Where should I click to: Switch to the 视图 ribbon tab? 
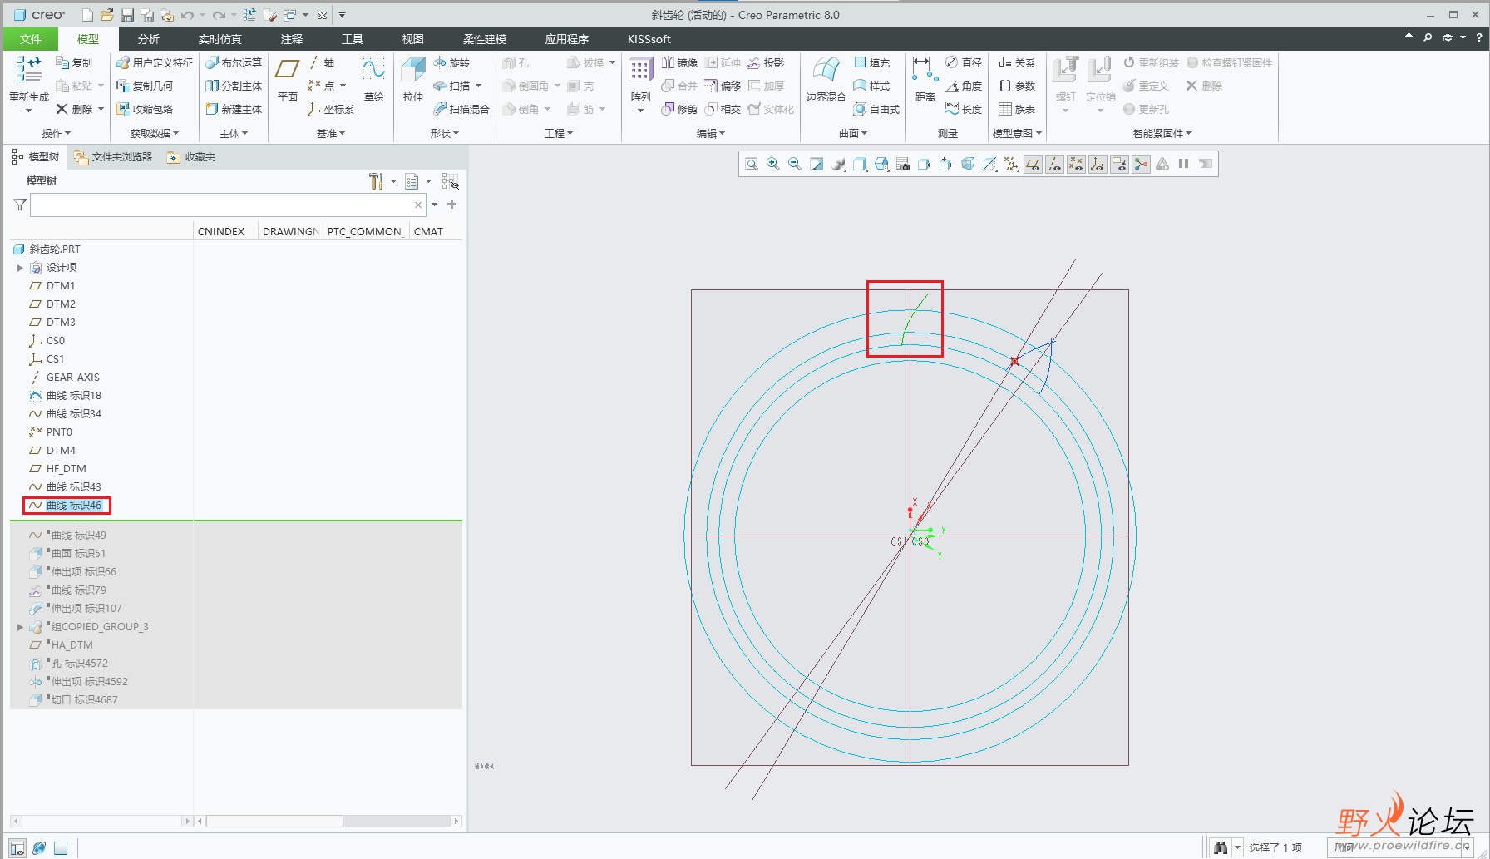pyautogui.click(x=413, y=39)
